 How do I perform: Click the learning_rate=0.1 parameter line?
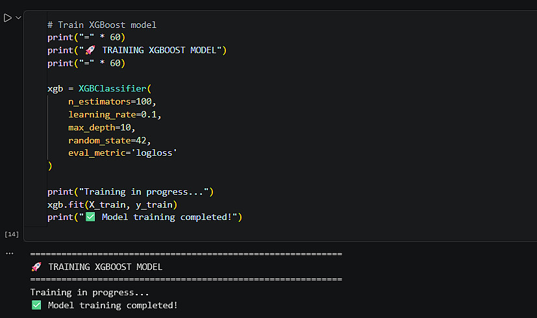click(x=114, y=114)
